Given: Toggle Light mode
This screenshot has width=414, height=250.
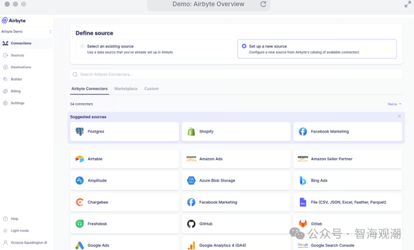Looking at the screenshot, I should 16,230.
